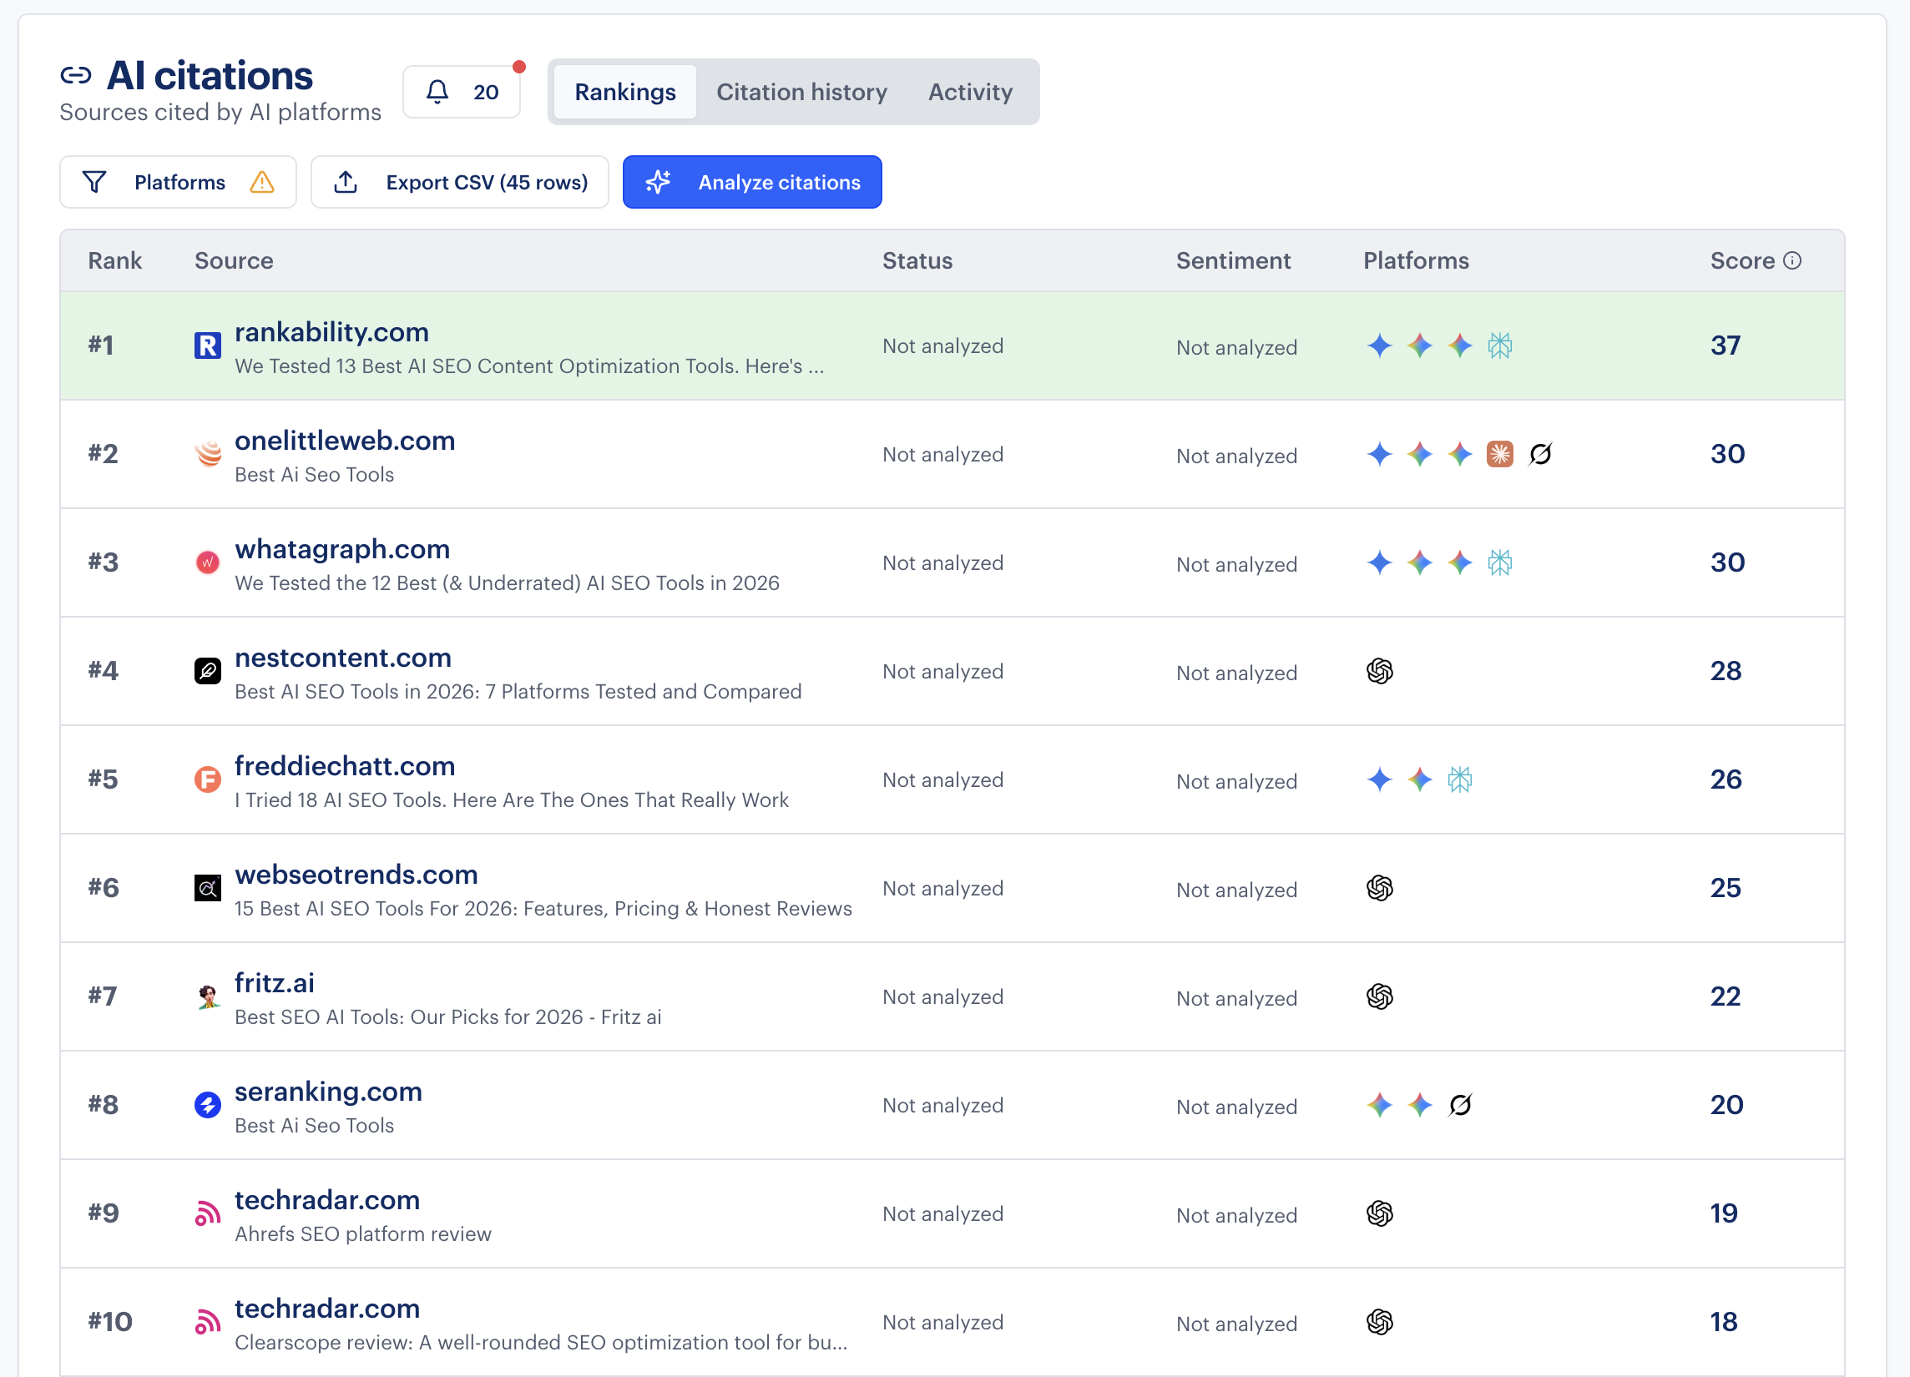Open the seranking.com source link
The width and height of the screenshot is (1910, 1377).
click(x=328, y=1091)
